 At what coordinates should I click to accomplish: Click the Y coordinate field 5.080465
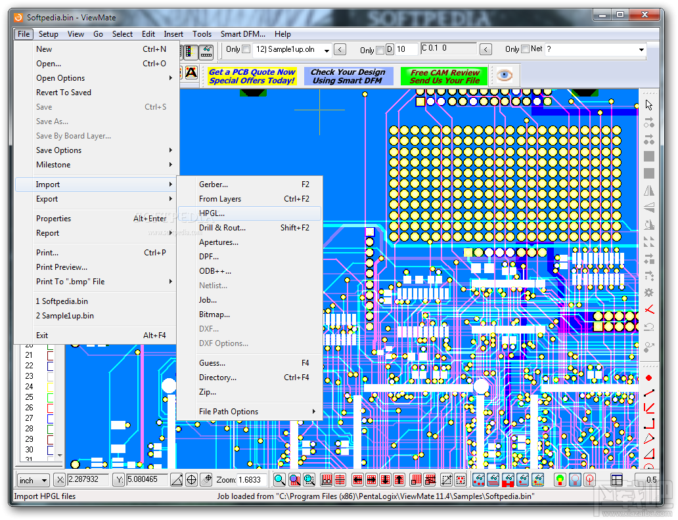point(147,479)
